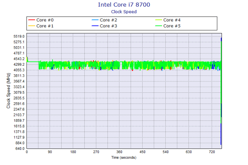Click the 540 tick on time axis
This screenshot has height=165, width=248.
coord(166,152)
